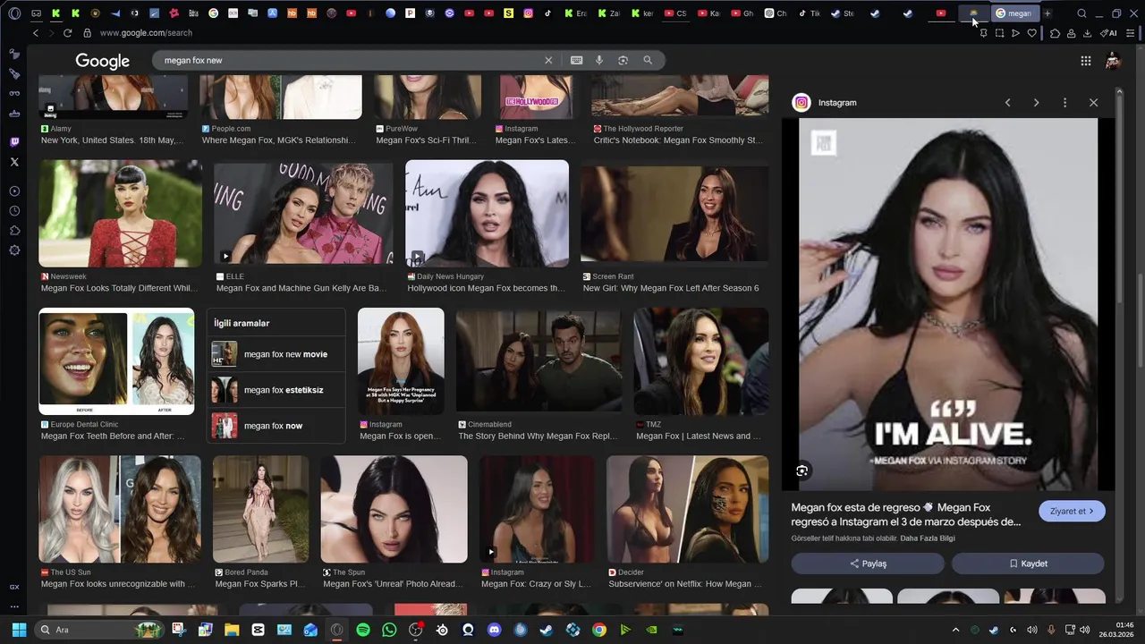Open Twitch from the browser sidebar
The image size is (1145, 644).
point(14,142)
